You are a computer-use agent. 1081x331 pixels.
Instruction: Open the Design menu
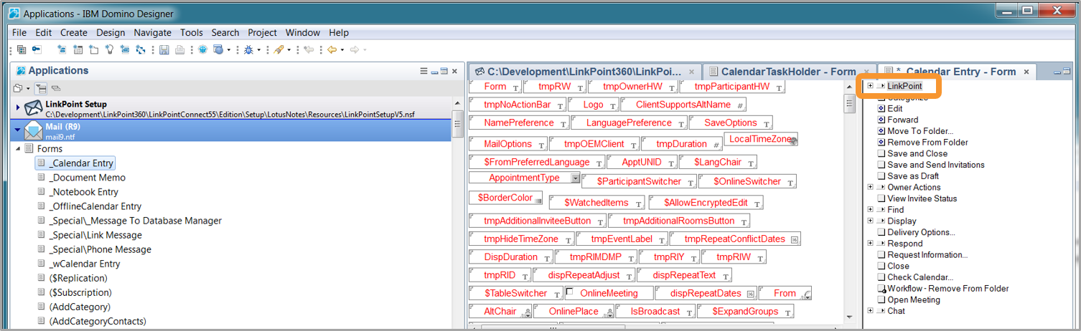[x=111, y=32]
